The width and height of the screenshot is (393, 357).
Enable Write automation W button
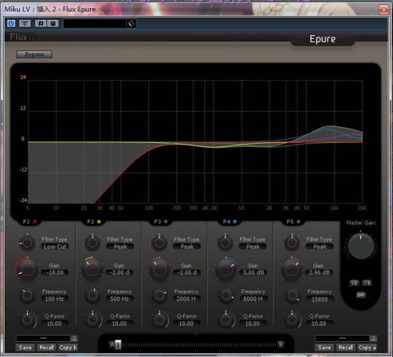pyautogui.click(x=53, y=24)
